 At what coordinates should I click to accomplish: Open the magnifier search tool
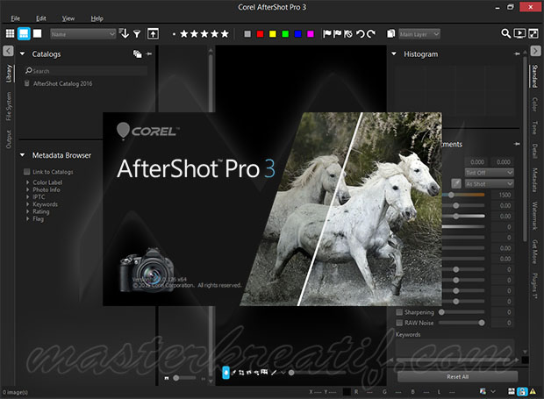coord(506,33)
